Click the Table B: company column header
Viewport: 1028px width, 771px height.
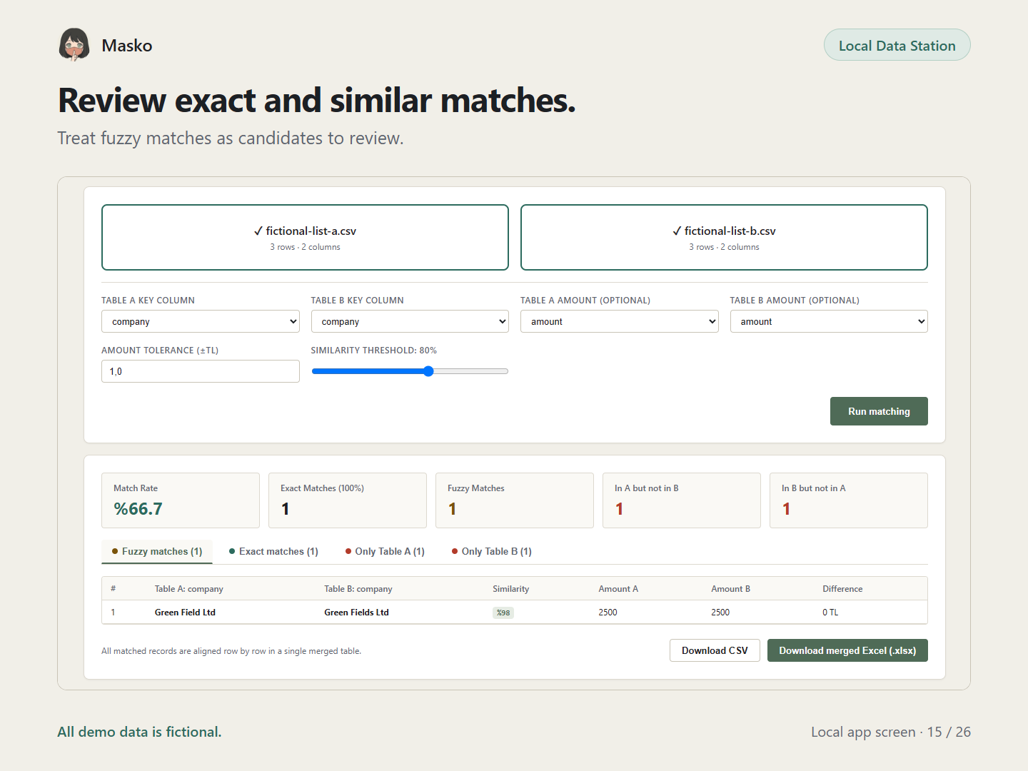(x=358, y=589)
